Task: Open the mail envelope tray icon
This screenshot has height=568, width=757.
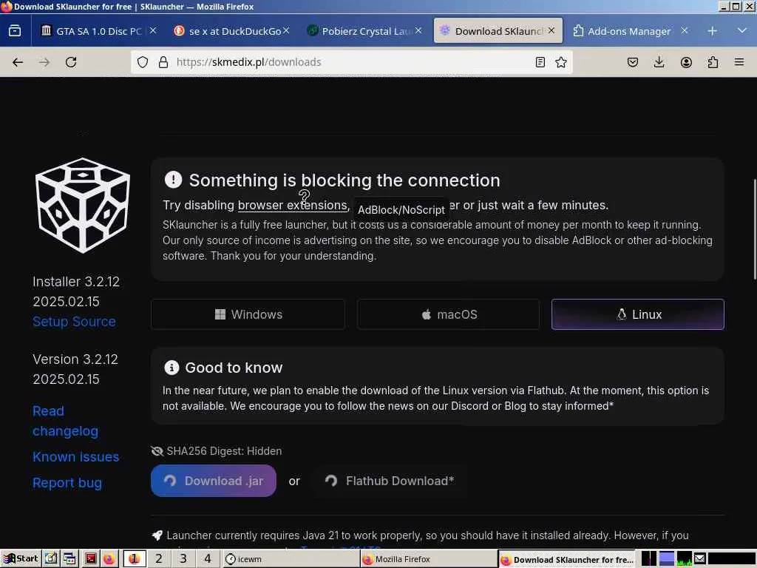Action: (x=699, y=559)
